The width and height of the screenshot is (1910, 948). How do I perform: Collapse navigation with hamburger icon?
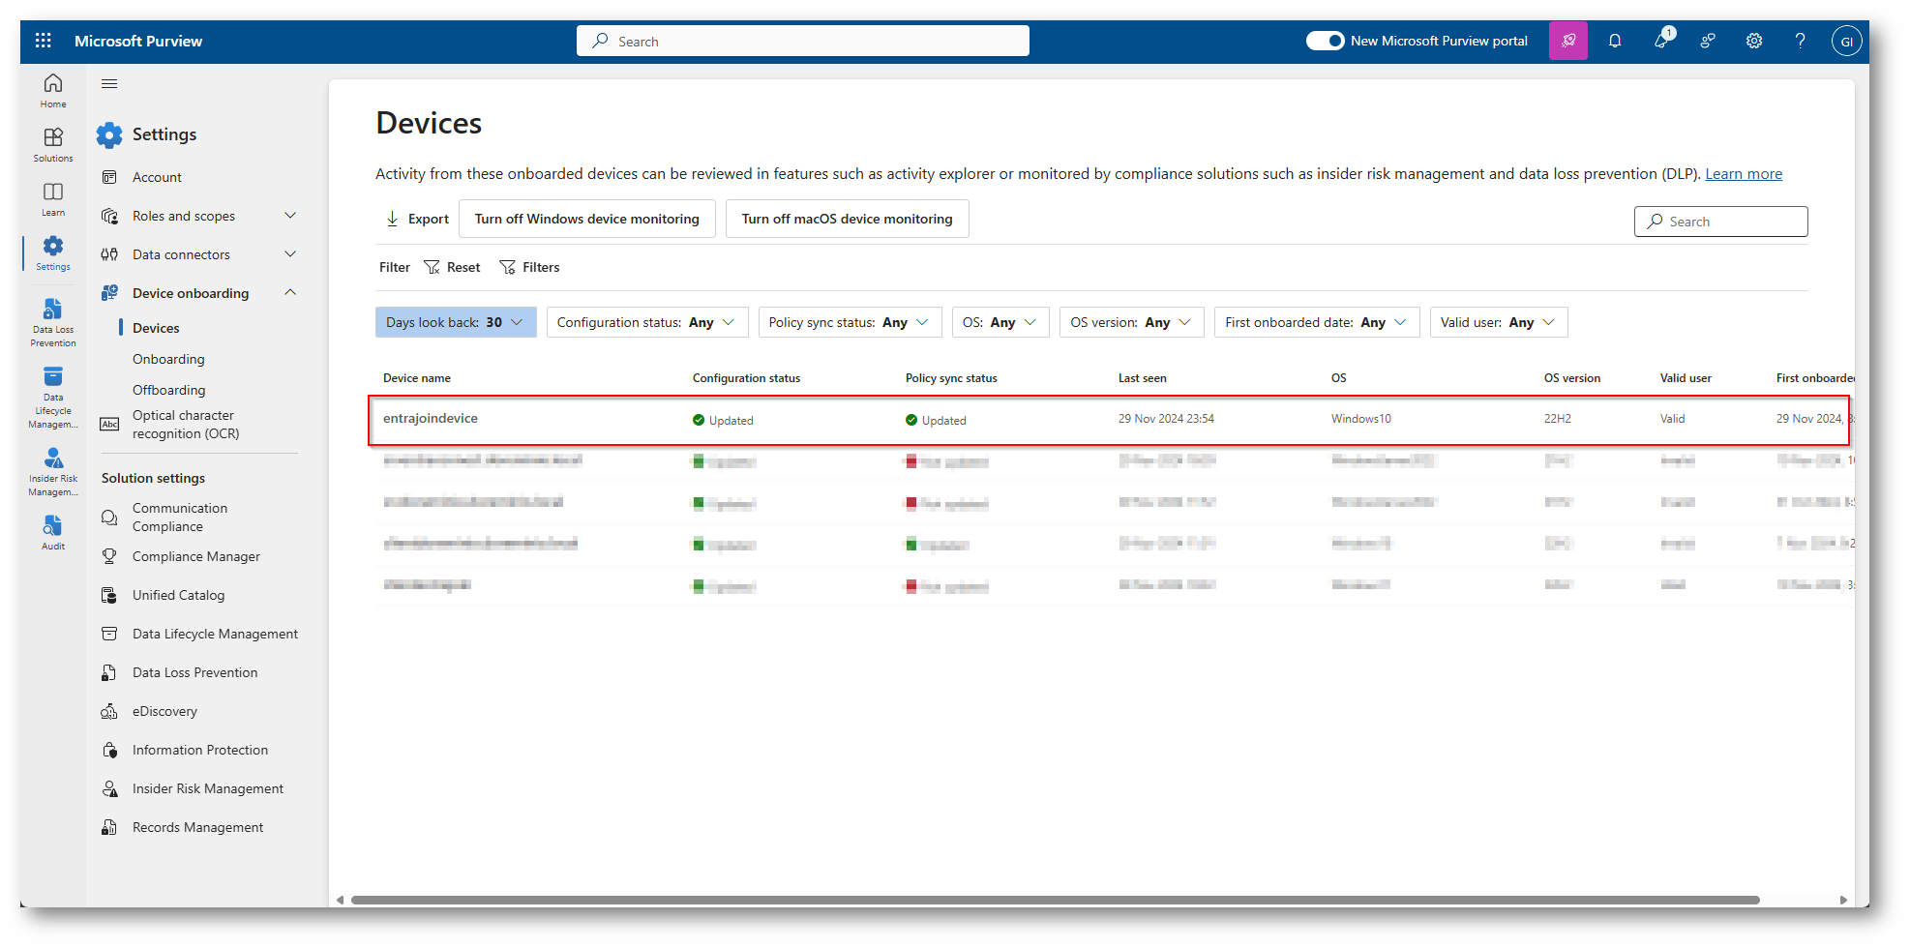[109, 84]
